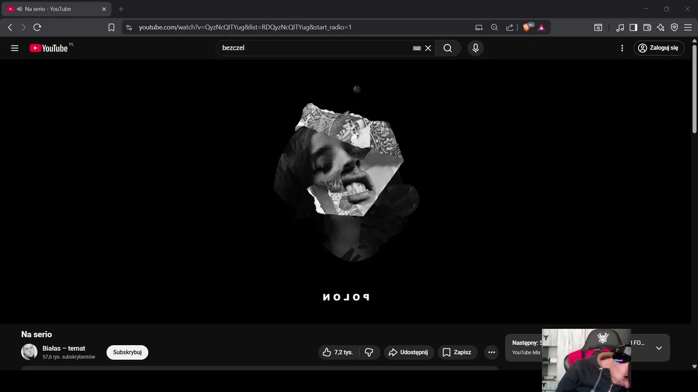The width and height of the screenshot is (698, 392).
Task: Open the YouTube hamburger guide menu
Action: pyautogui.click(x=15, y=48)
